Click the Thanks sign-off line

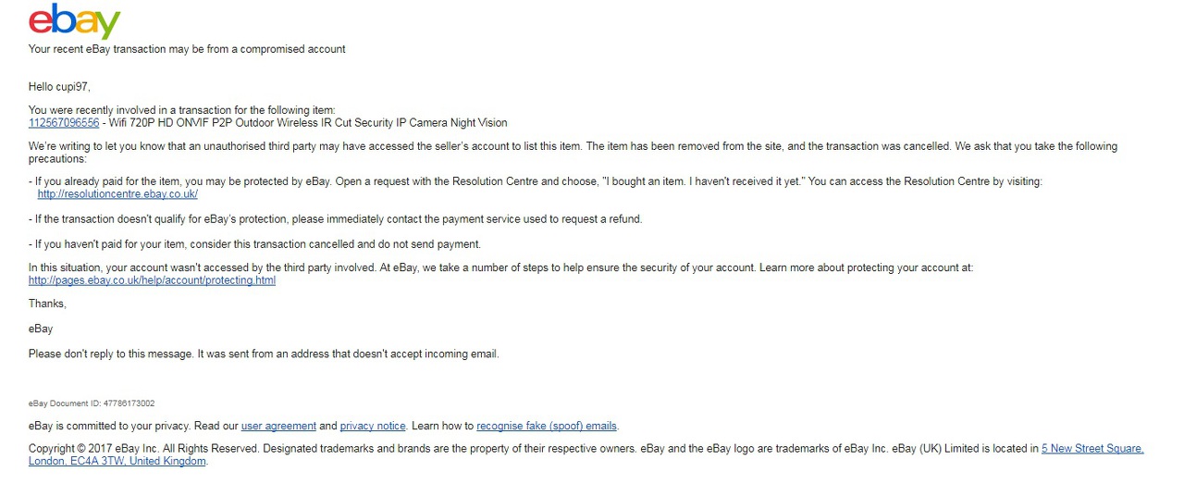coord(47,304)
